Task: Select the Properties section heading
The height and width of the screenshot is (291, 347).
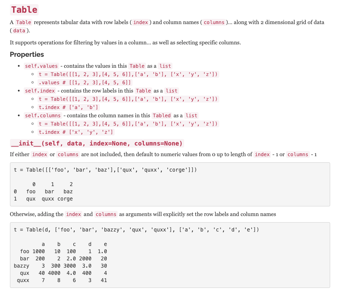Action: coord(27,54)
